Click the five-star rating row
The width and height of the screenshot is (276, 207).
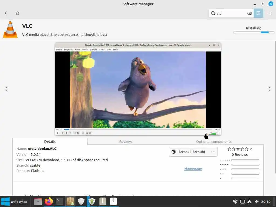(x=238, y=149)
